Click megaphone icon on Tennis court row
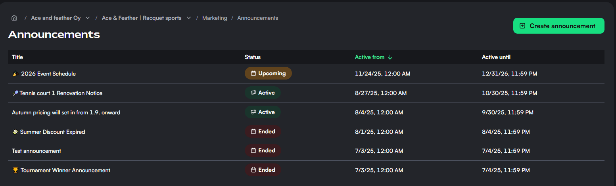 click(252, 93)
